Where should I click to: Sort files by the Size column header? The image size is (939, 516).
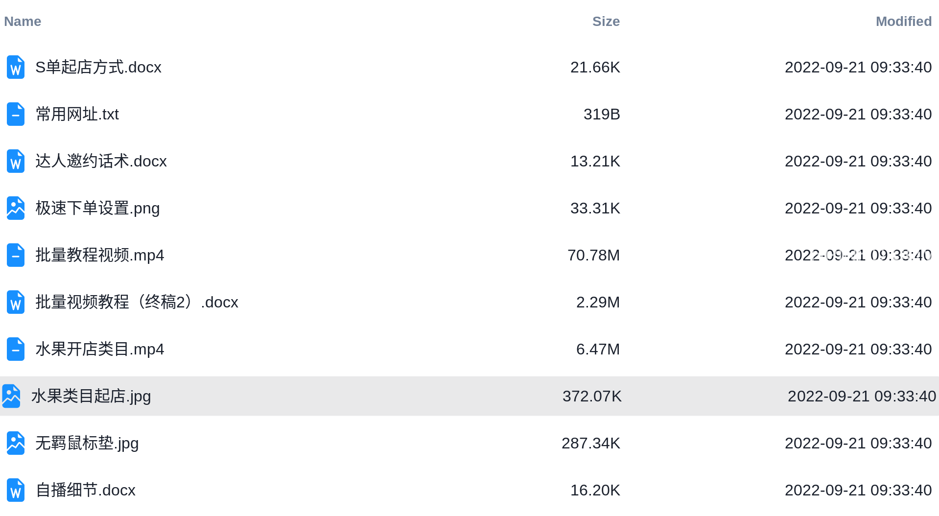pyautogui.click(x=606, y=22)
